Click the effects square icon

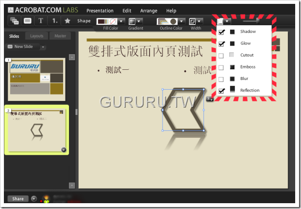[220, 21]
